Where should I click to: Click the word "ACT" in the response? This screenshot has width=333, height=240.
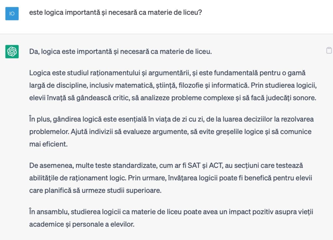(216, 166)
